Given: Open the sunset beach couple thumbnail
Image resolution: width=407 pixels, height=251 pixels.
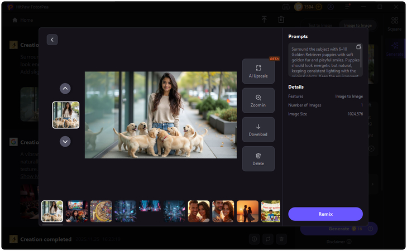Looking at the screenshot, I should tap(247, 211).
